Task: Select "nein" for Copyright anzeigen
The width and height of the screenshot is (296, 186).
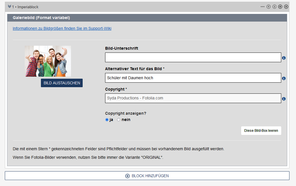Action: tap(119, 120)
